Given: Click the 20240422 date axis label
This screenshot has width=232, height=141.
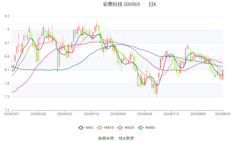Looking at the screenshot, I should 65,114.
